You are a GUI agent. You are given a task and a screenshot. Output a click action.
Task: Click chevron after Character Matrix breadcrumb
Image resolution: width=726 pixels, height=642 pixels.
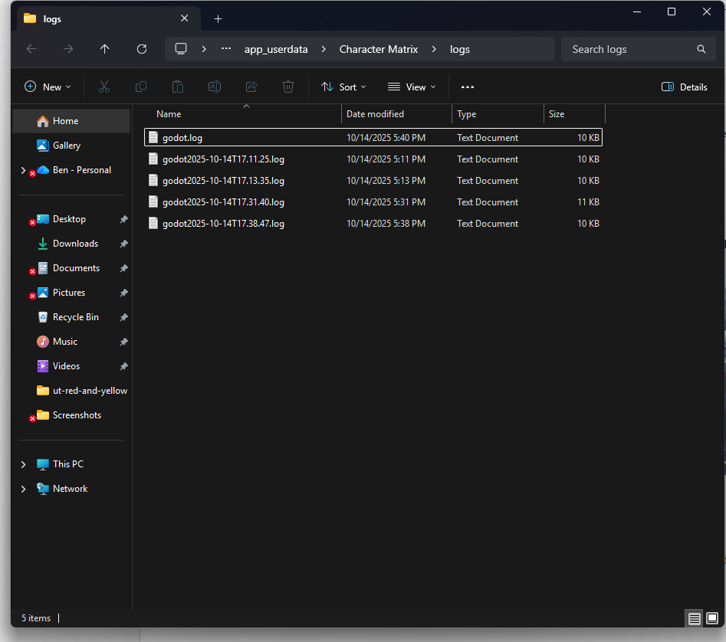click(x=434, y=49)
